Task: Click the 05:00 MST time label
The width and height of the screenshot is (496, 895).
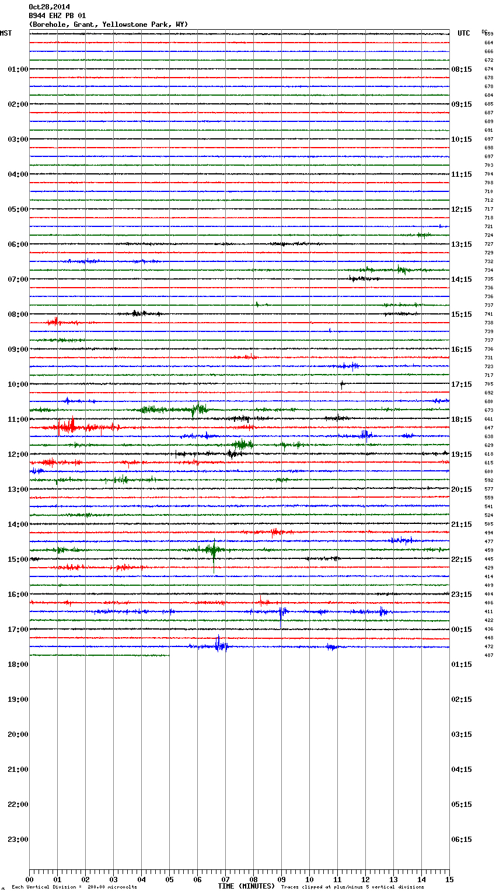Action: (x=18, y=209)
